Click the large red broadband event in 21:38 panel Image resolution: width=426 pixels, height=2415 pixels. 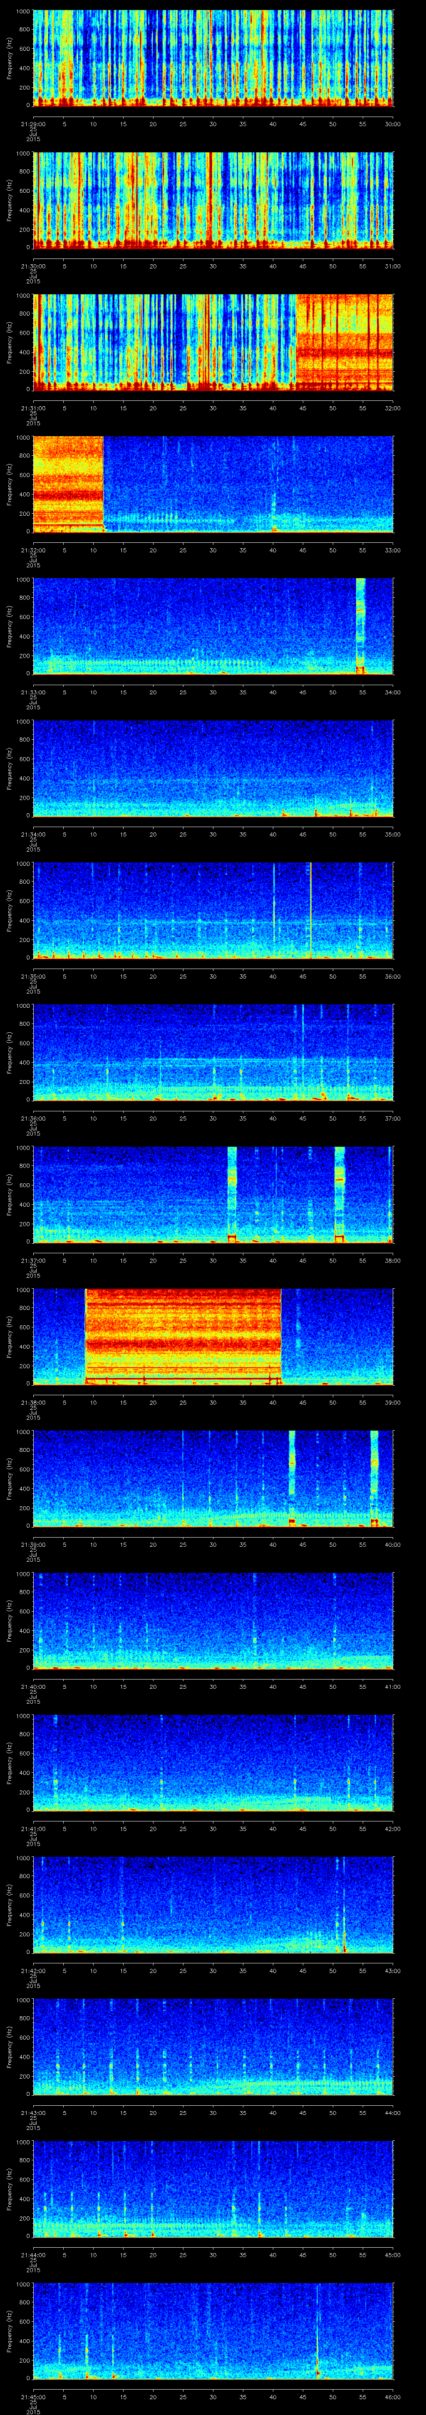click(183, 1337)
